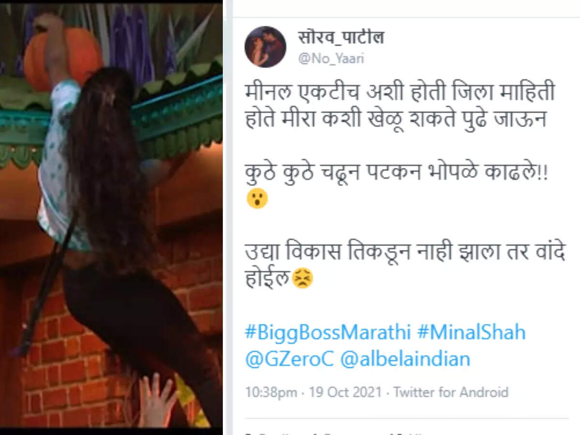The image size is (580, 435).
Task: Open the Twitter for Android source label
Action: tap(451, 392)
